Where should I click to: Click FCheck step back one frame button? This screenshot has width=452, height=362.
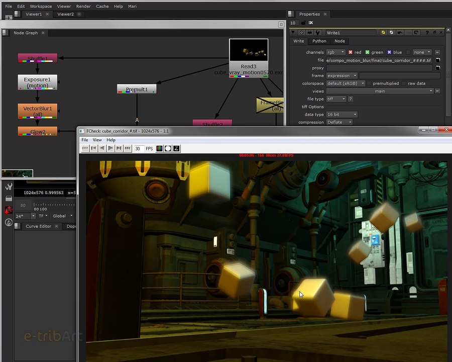(x=93, y=148)
